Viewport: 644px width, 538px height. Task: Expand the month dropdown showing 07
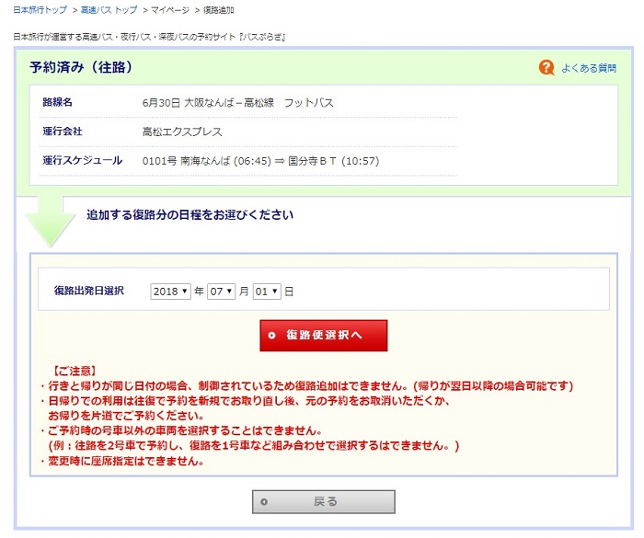pos(221,291)
